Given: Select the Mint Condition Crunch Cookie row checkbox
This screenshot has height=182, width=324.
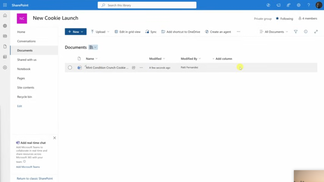Looking at the screenshot, I should pyautogui.click(x=70, y=67).
